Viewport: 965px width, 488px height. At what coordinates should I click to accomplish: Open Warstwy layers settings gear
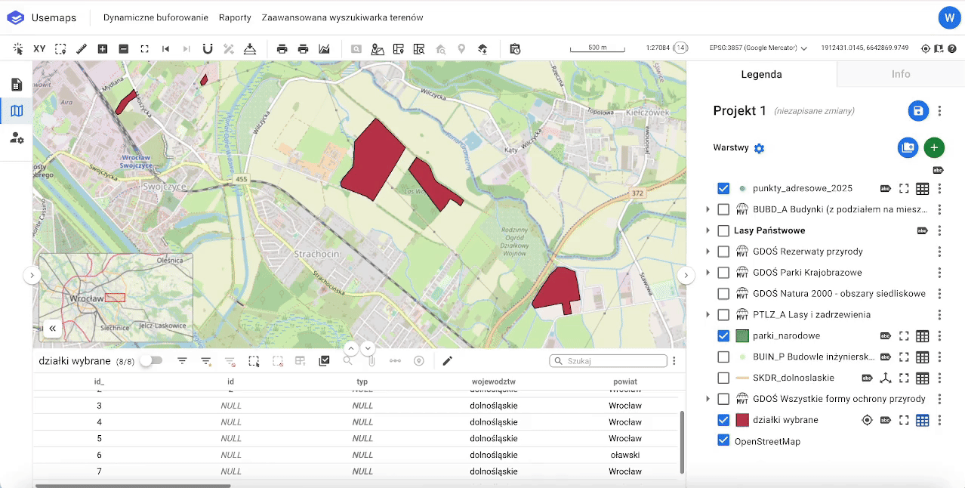[x=760, y=148]
